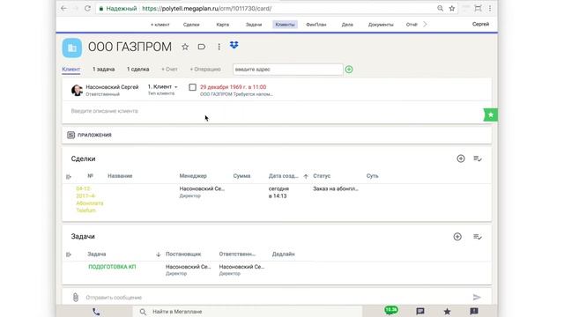Sort deals by Дата созд. arrow

[x=306, y=176]
